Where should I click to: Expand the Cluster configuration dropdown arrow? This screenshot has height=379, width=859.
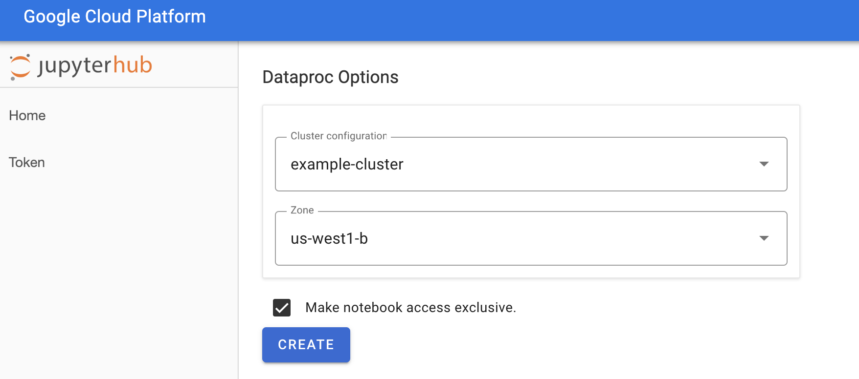[764, 164]
